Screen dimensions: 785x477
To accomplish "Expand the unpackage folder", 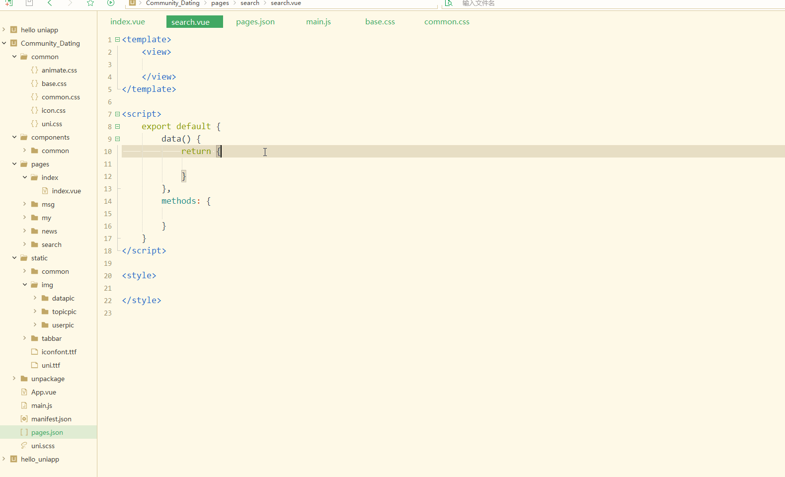I will [14, 379].
